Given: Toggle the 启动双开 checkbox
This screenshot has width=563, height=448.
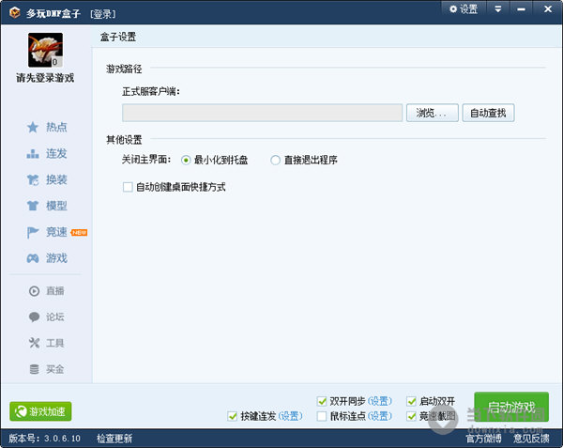Looking at the screenshot, I should pos(412,401).
